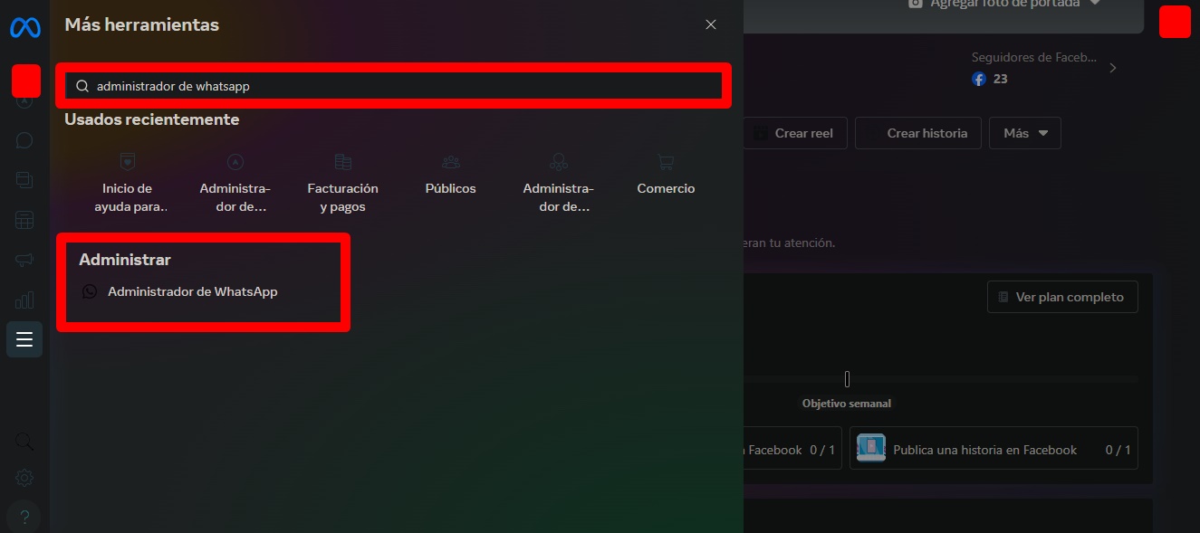Open the inbox chat bubble icon in sidebar

pos(24,140)
